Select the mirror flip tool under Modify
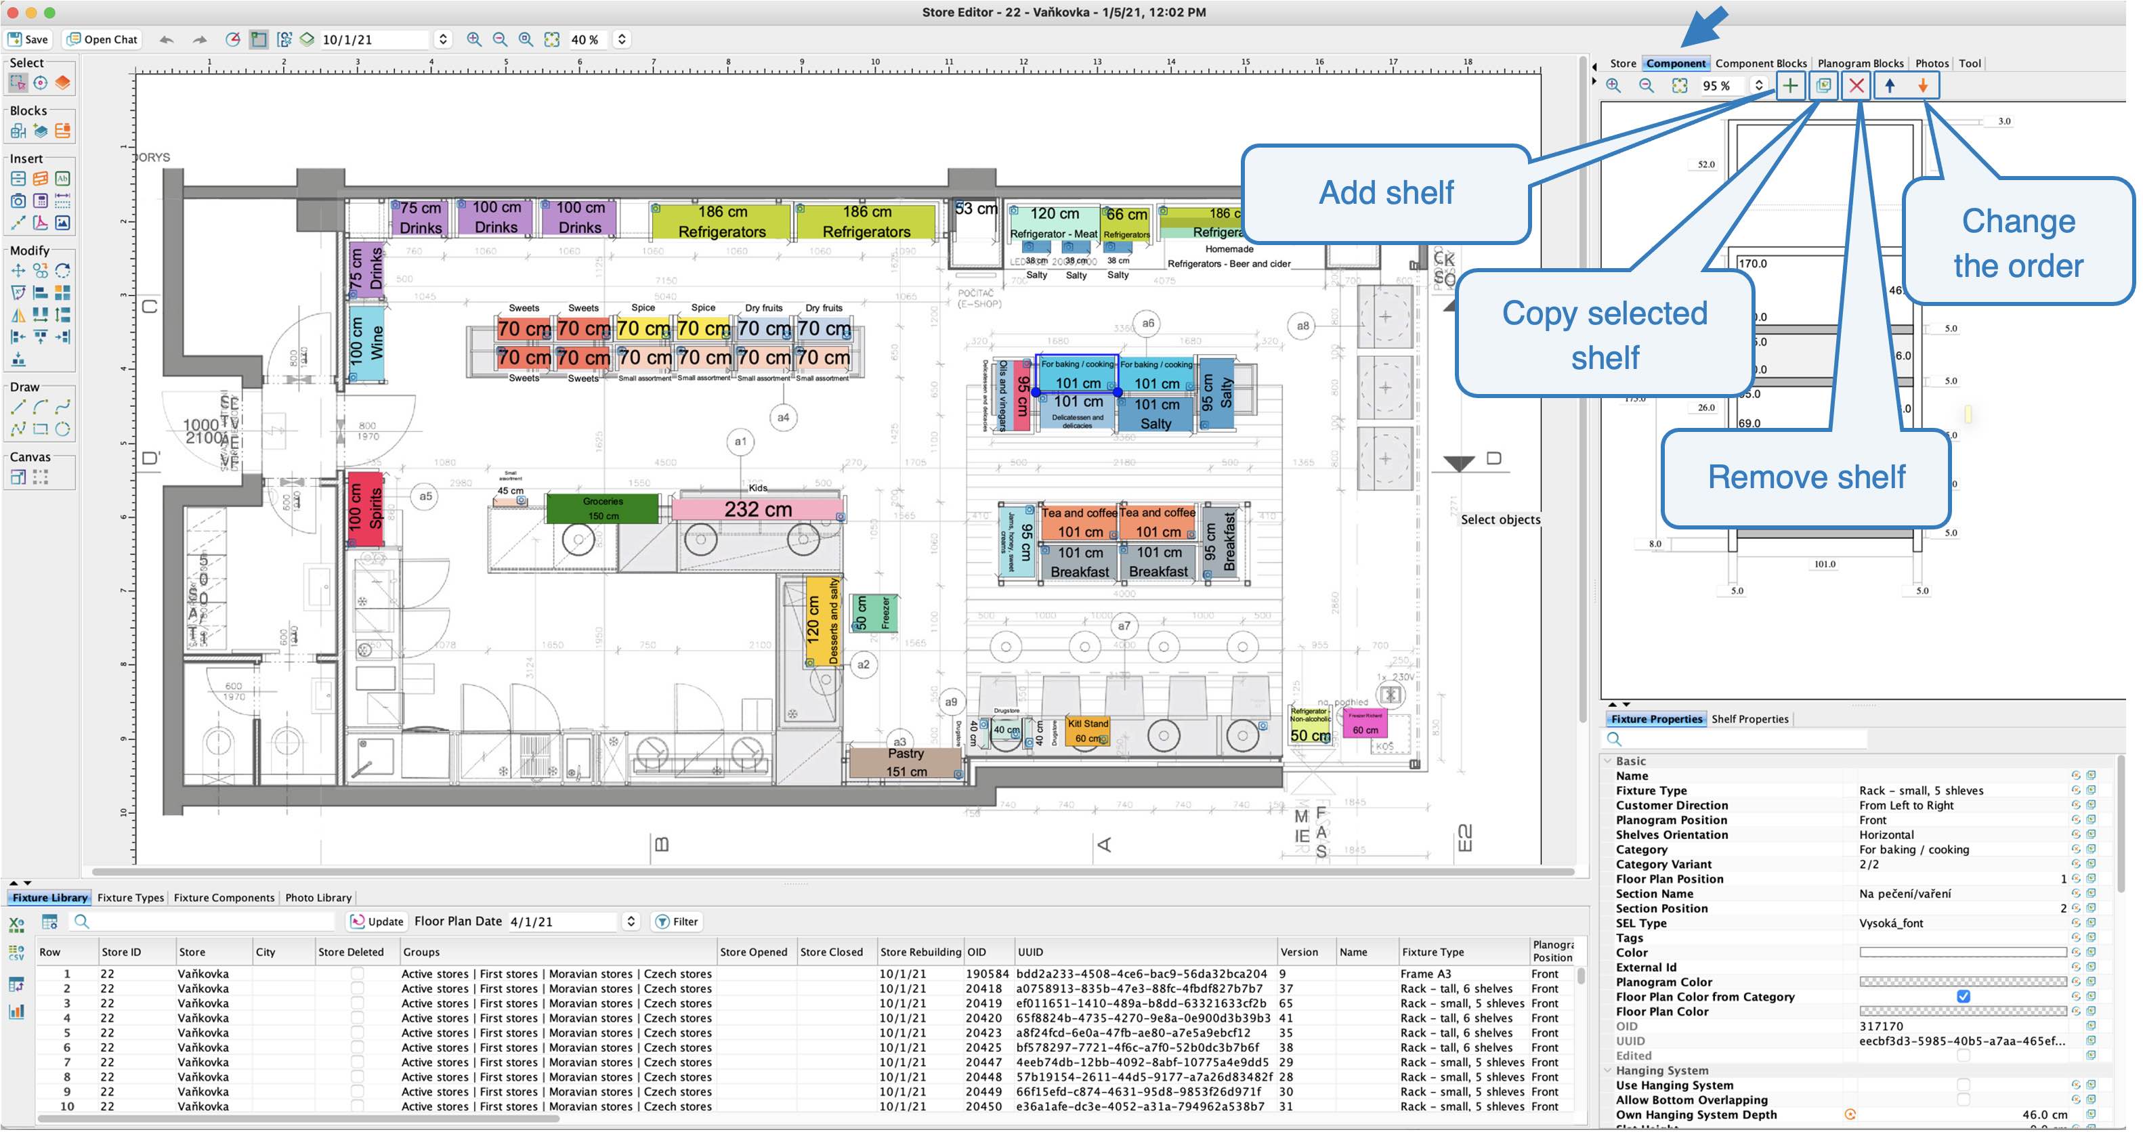Screen dimensions: 2143x1132 pyautogui.click(x=18, y=315)
